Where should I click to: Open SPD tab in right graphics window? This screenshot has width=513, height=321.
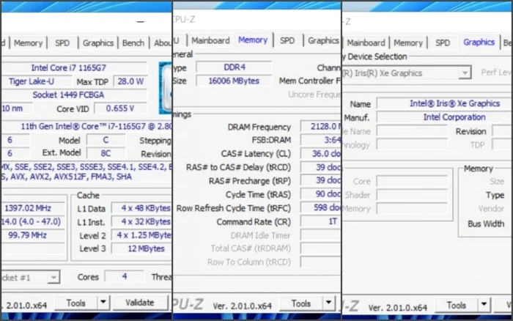[443, 43]
